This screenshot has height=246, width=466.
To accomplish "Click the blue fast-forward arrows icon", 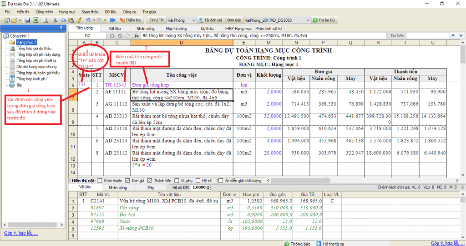I will click(112, 20).
